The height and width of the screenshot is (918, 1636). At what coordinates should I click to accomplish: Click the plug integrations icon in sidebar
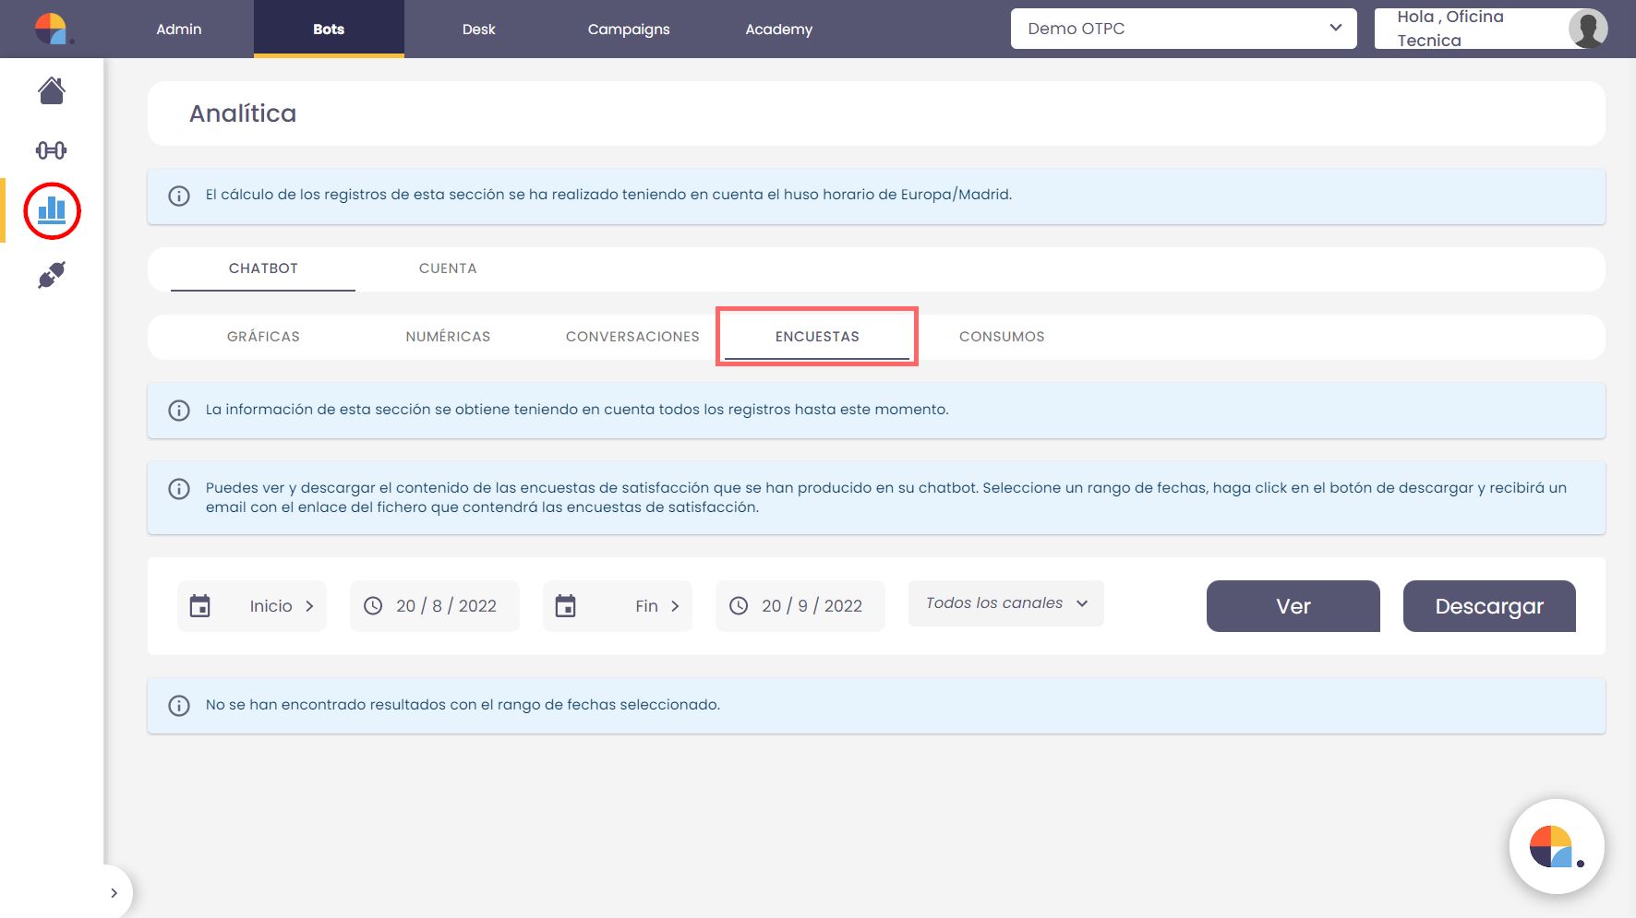point(52,275)
